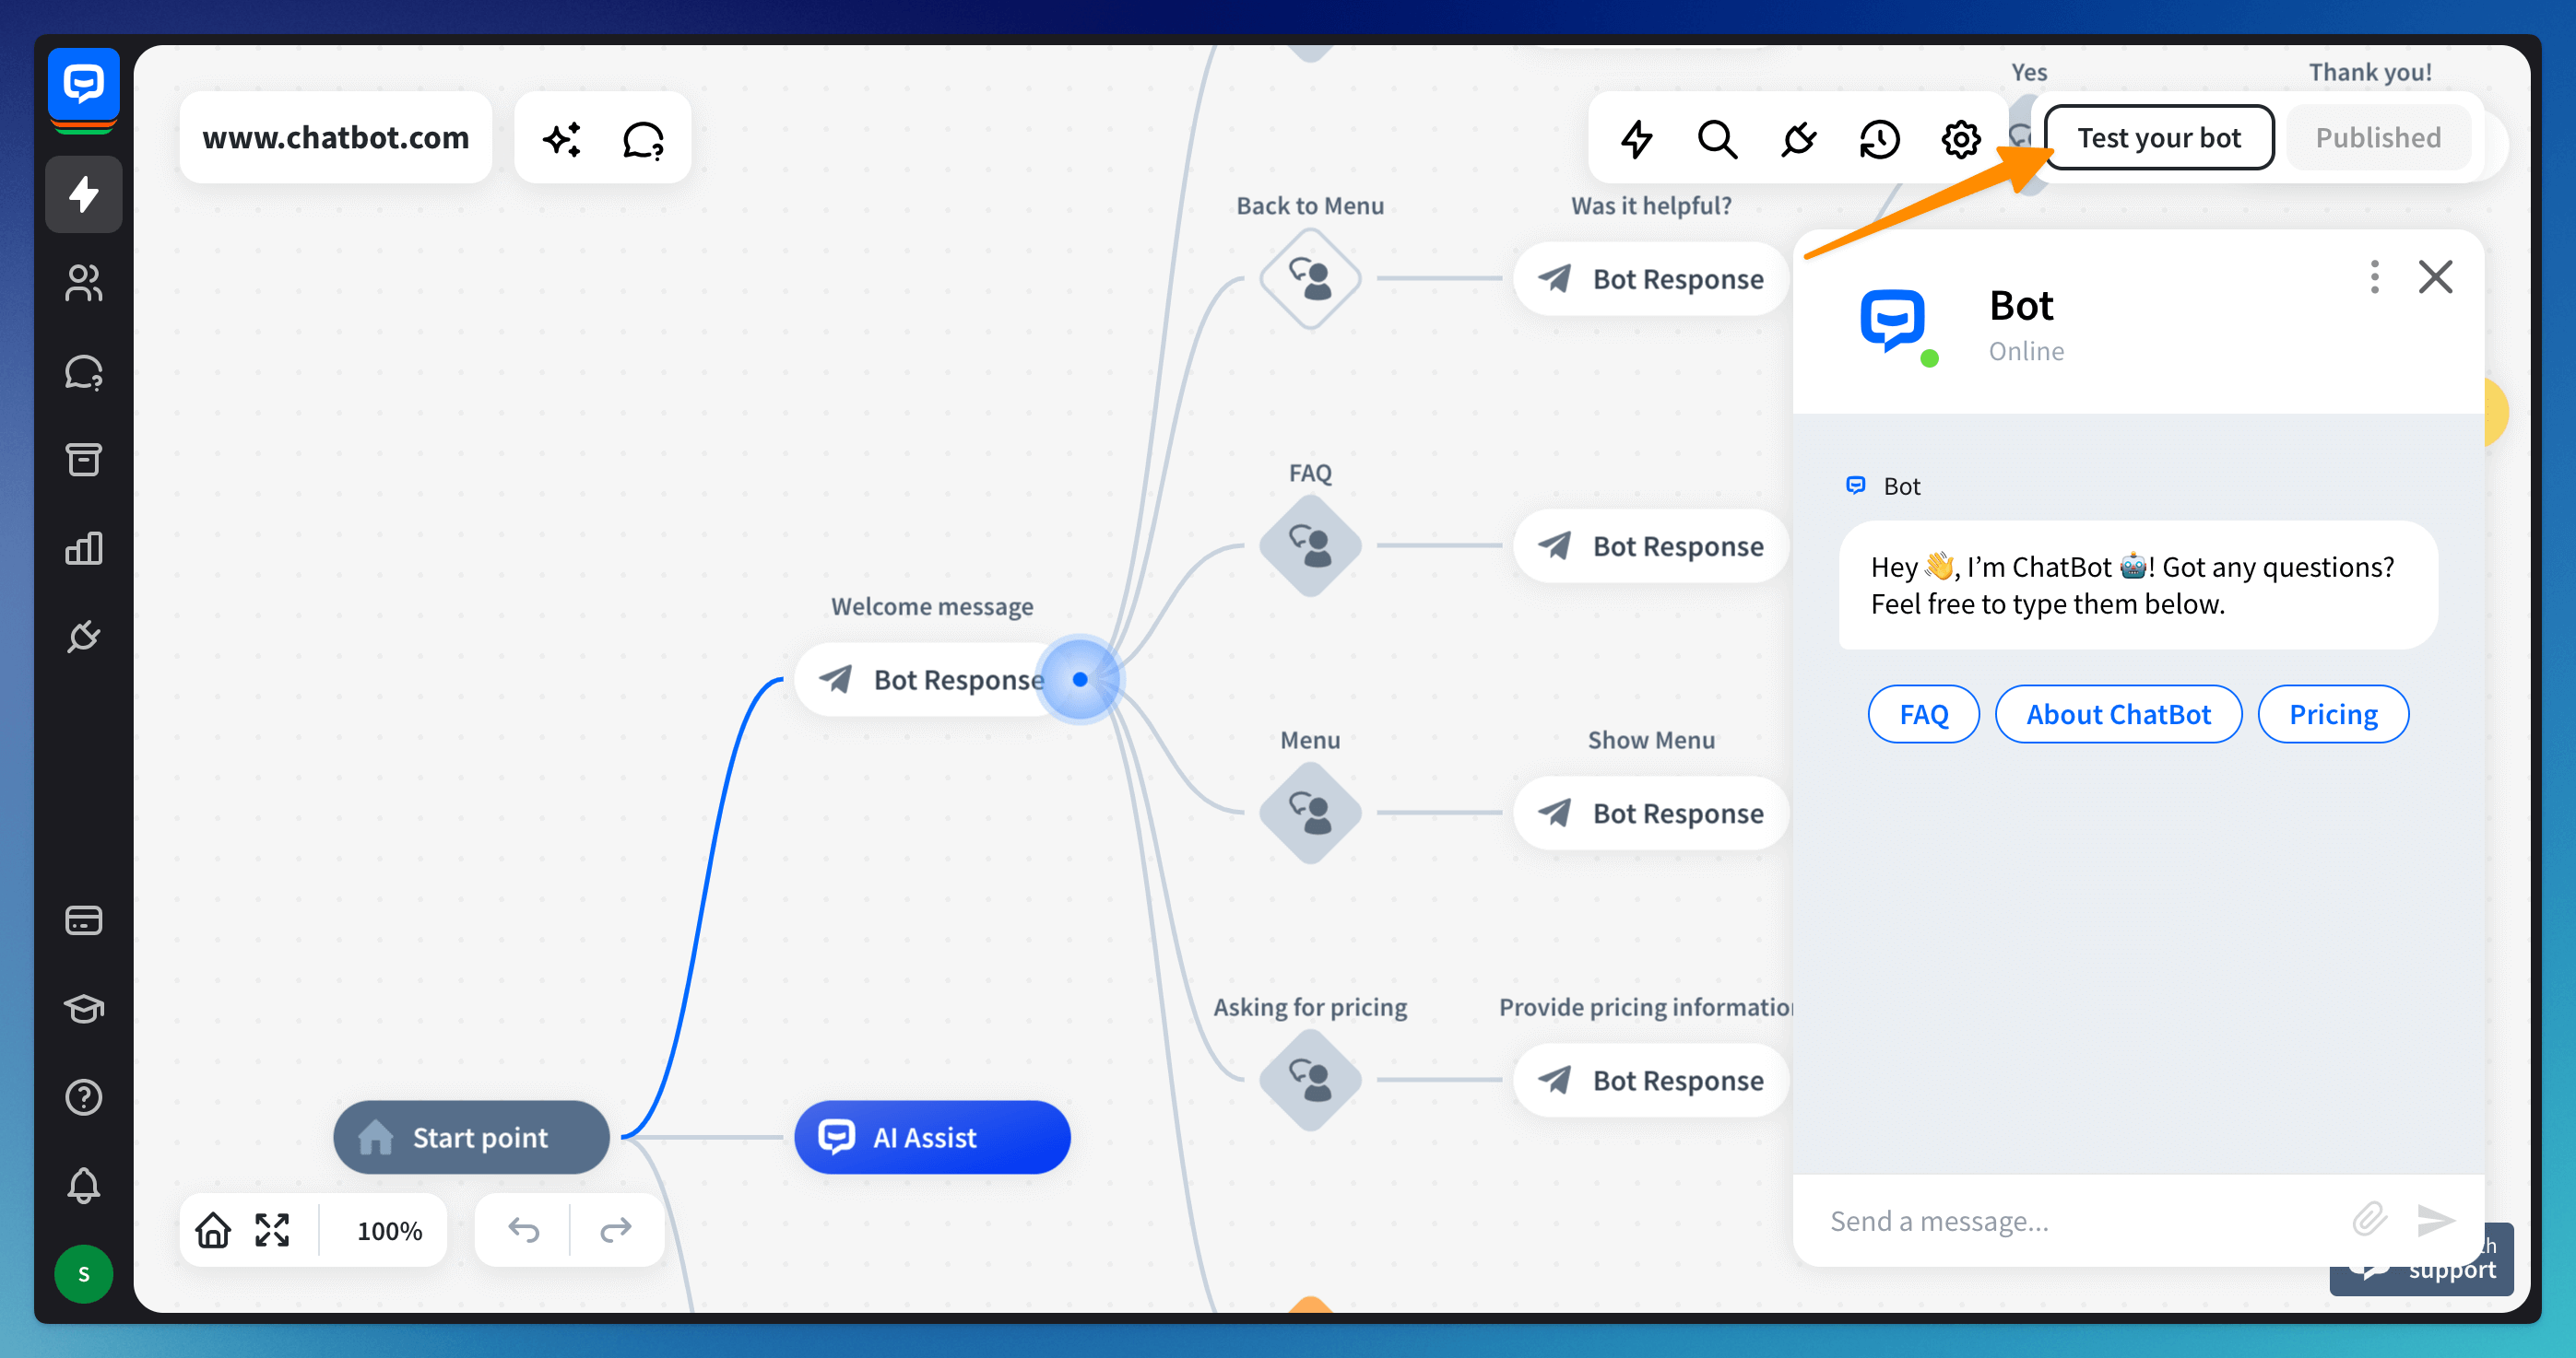Attach a file using the paperclip in the chat

click(x=2367, y=1220)
